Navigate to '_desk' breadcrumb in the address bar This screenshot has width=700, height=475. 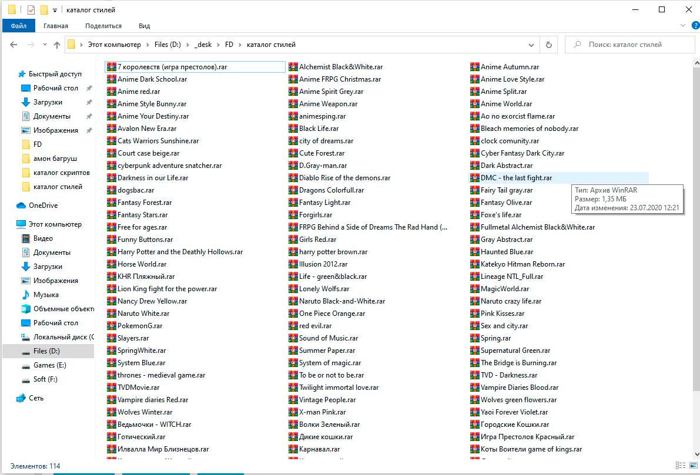click(x=203, y=45)
